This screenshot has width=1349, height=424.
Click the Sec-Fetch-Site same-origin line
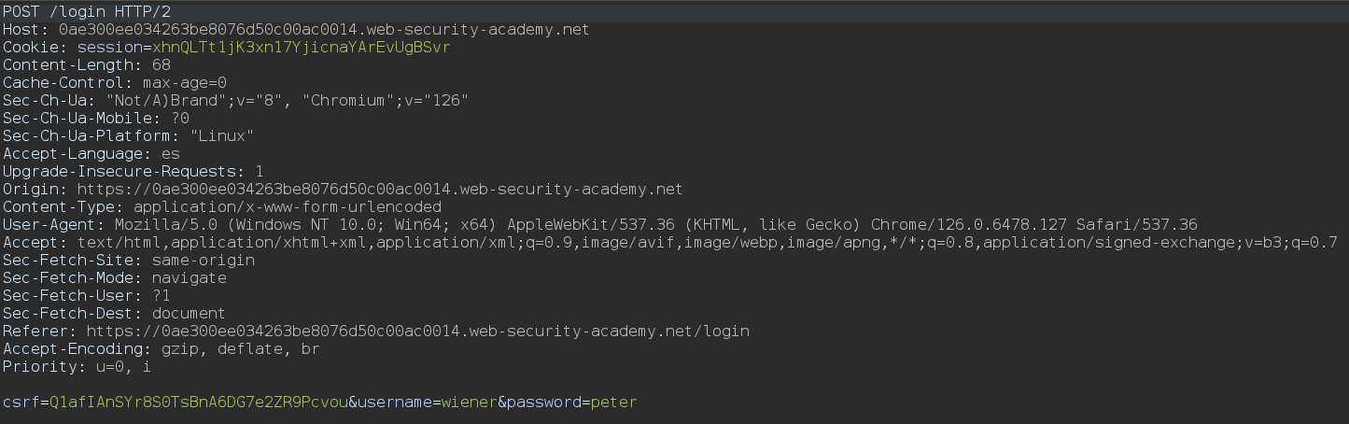point(129,260)
